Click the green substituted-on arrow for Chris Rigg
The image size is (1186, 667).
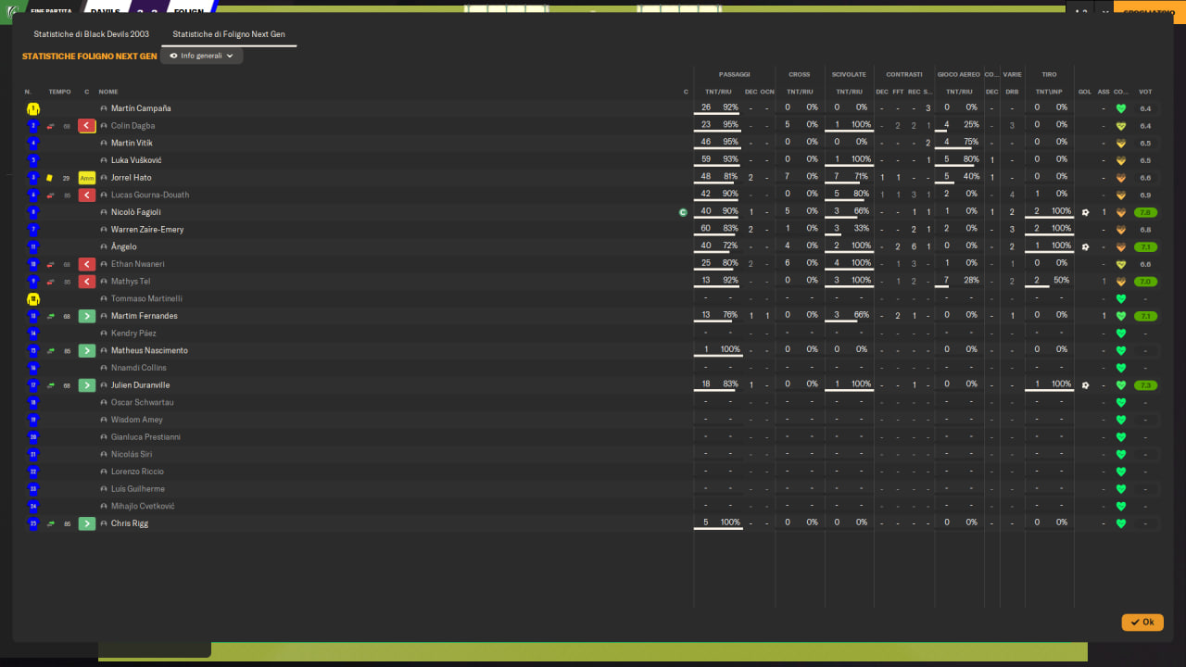coord(87,524)
